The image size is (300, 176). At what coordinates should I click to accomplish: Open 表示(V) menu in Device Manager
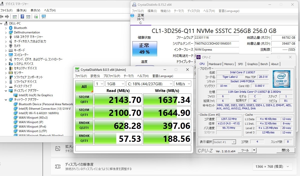(35, 10)
